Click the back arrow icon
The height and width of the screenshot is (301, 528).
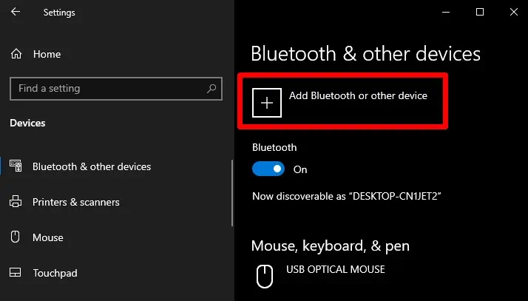(16, 13)
